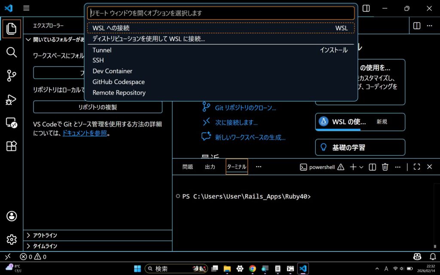Open the Extensions view
This screenshot has height=275, width=440.
tap(12, 146)
